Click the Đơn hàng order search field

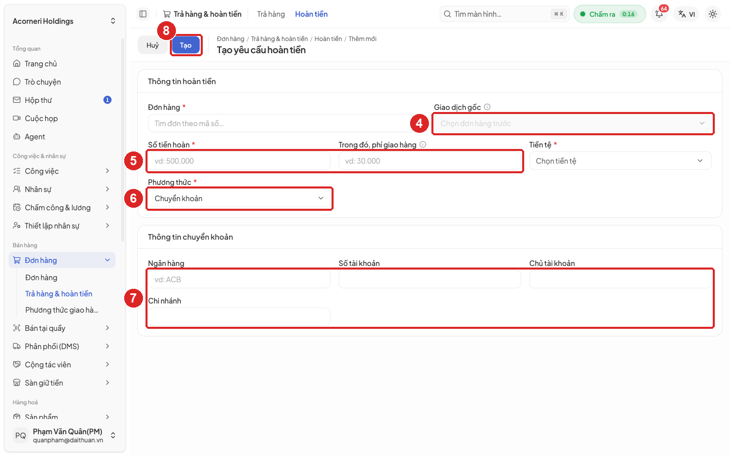point(287,124)
